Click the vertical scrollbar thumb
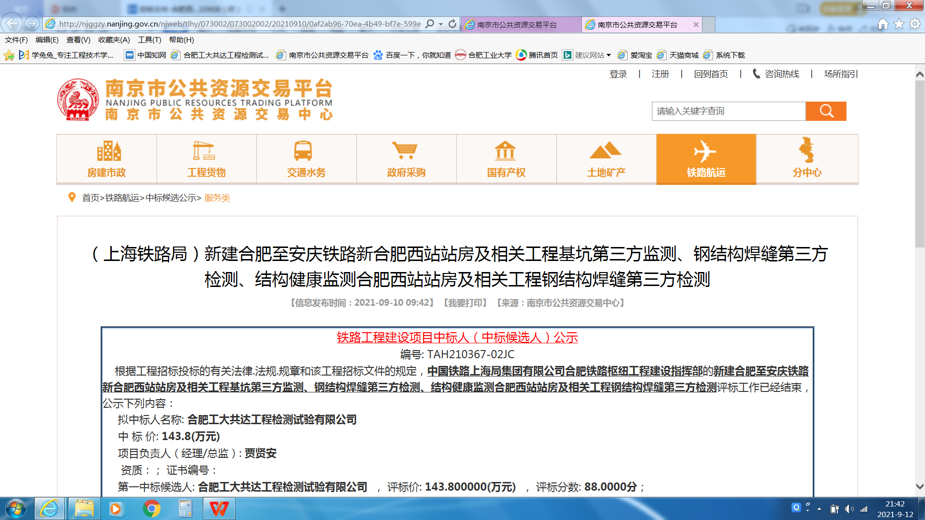Screen dimensions: 925x520 point(920,164)
